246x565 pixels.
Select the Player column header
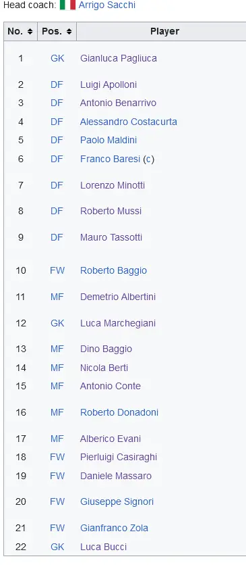(x=161, y=31)
